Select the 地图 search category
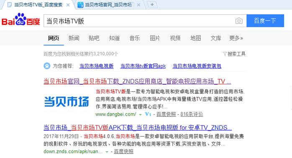The width and height of the screenshot is (292, 158). tap(195, 38)
